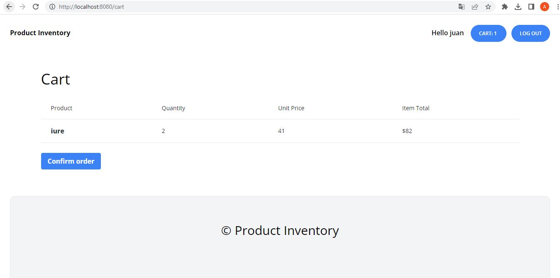Confirm the order with the blue button
The image size is (560, 278).
(71, 161)
